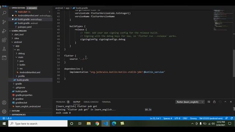Open the Source Control view
The image size is (235, 132).
click(4, 22)
